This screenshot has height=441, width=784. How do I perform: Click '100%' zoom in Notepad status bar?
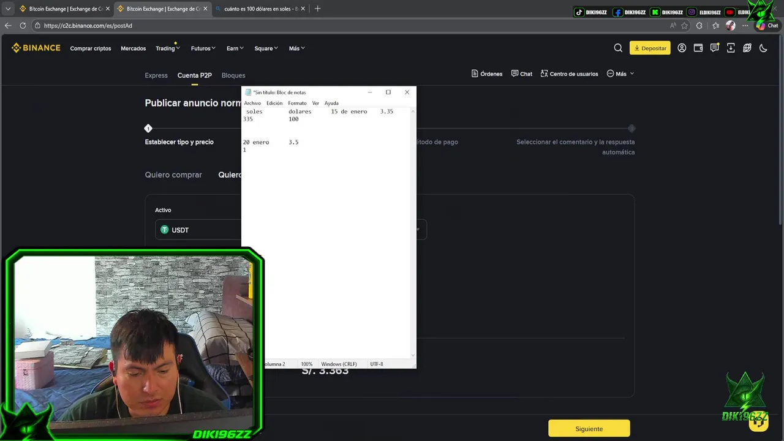coord(307,364)
